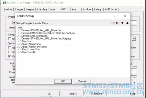Viewport: 146px width, 98px height.
Task: Open include paths browse '...' button
Action: click(x=135, y=65)
